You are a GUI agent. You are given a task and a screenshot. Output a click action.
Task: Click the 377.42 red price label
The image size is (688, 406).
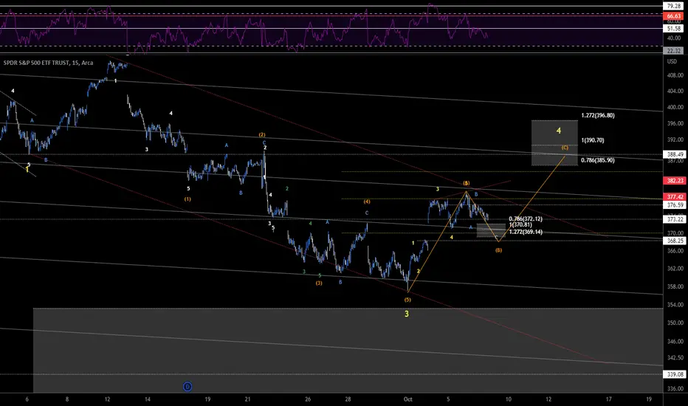click(675, 197)
